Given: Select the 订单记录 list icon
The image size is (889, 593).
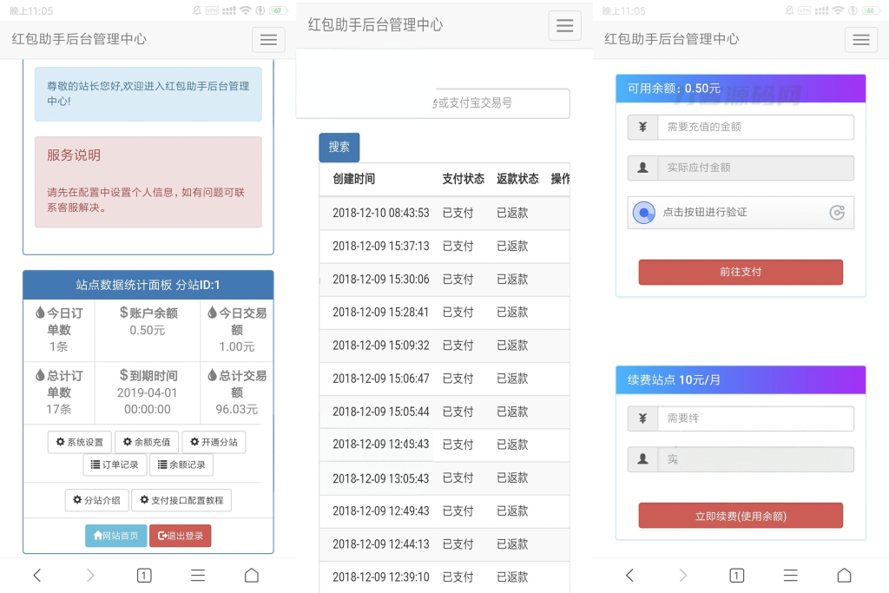Looking at the screenshot, I should click(95, 465).
